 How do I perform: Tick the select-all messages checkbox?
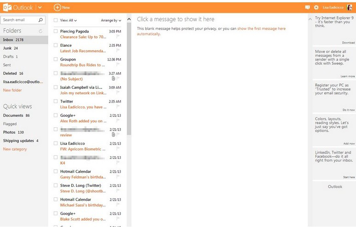(56, 20)
